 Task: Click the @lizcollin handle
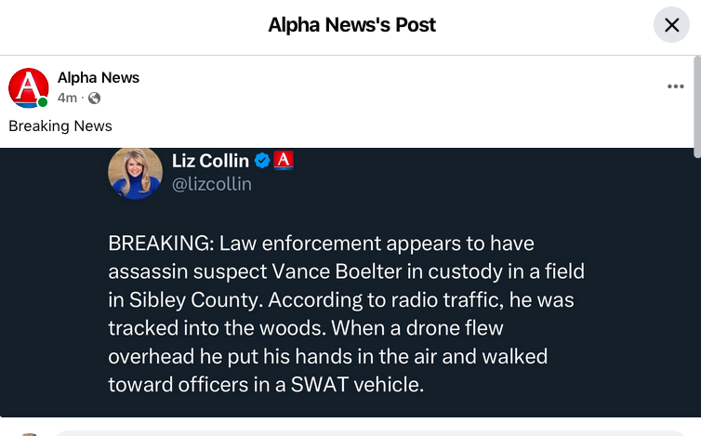pos(212,184)
